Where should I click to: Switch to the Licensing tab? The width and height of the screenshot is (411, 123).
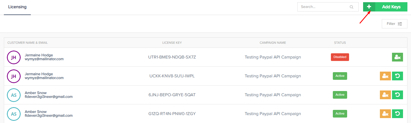click(x=17, y=7)
